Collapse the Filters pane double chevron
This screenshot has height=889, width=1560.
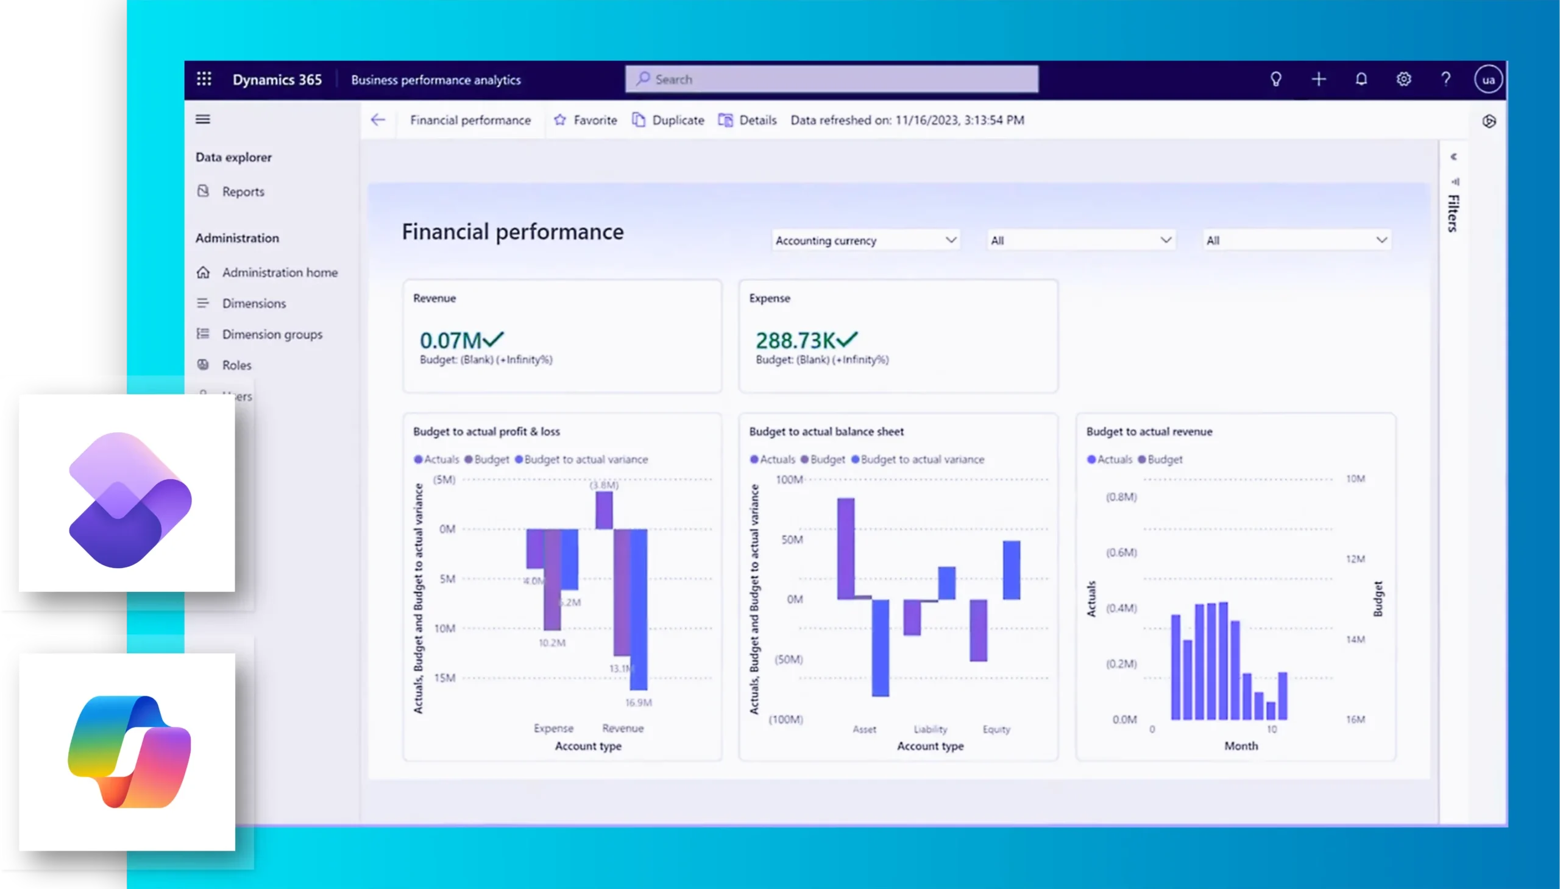(x=1454, y=157)
